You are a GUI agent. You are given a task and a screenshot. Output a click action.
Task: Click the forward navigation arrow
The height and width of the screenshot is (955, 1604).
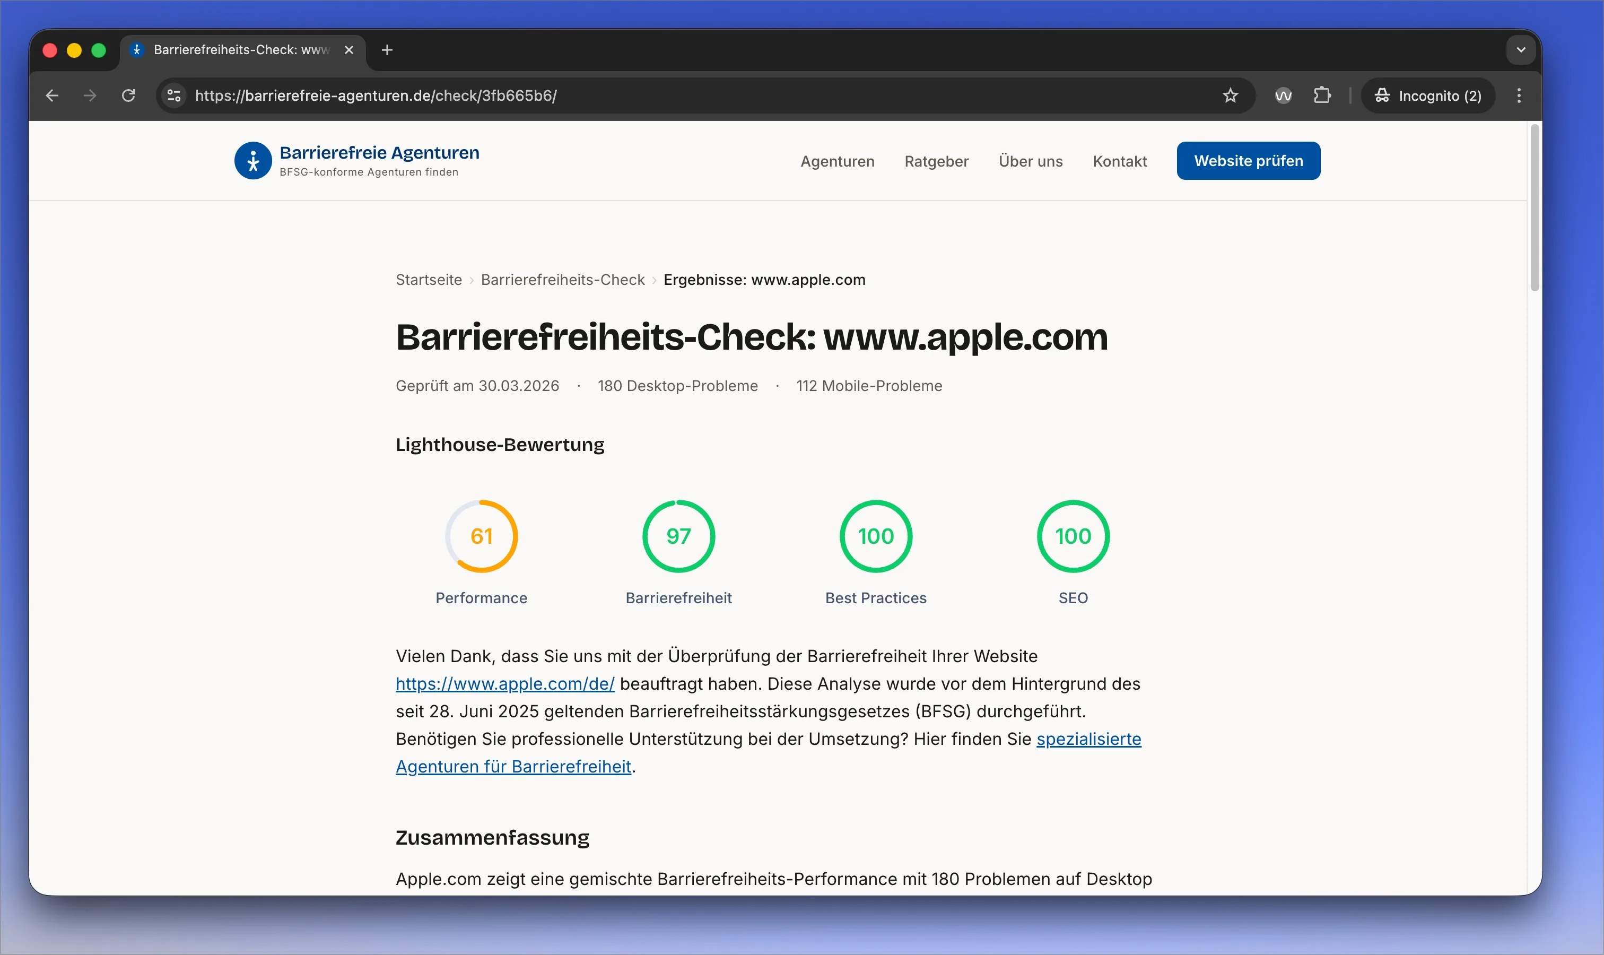(90, 95)
